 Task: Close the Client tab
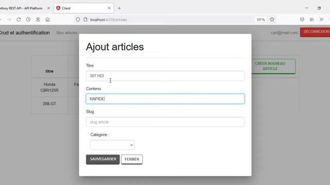click(x=109, y=8)
